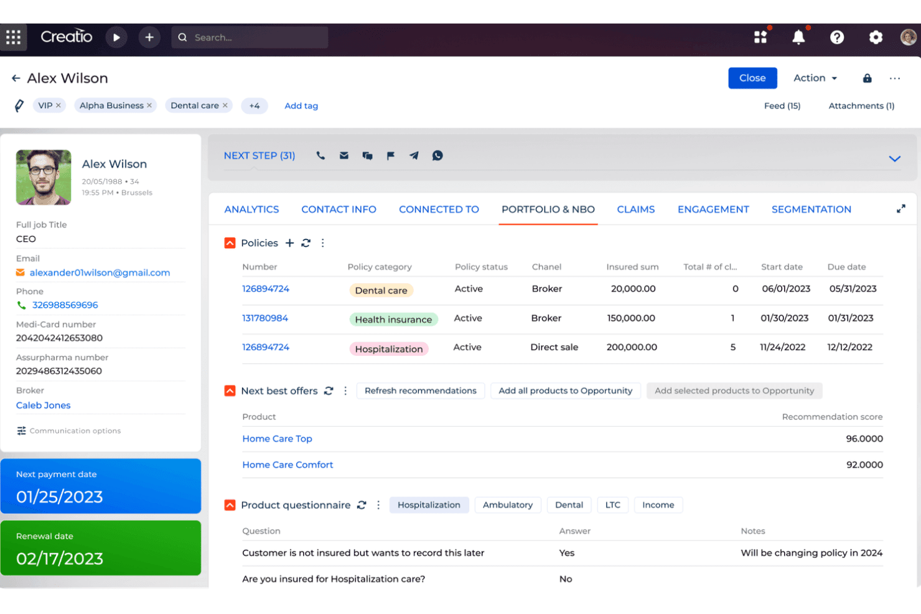Click the phone call icon in Next Step
921x614 pixels.
[x=320, y=156]
